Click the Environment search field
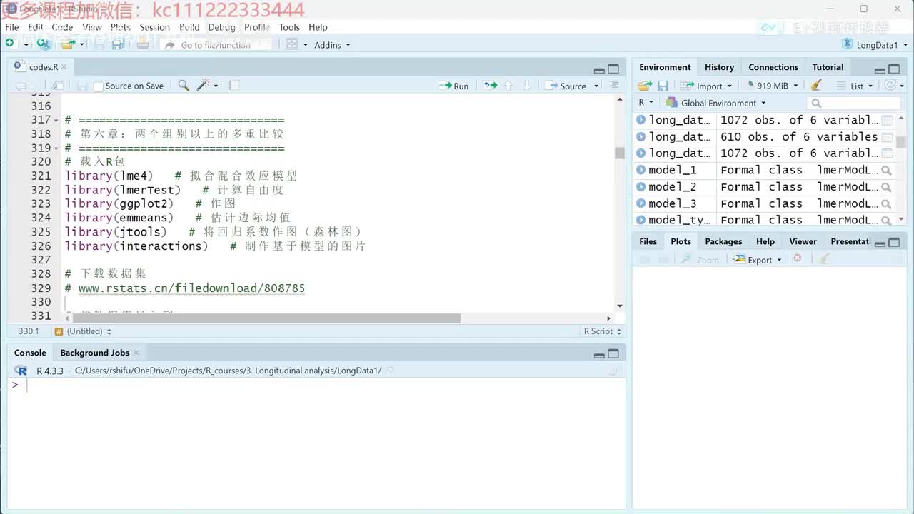914x514 pixels. (853, 104)
